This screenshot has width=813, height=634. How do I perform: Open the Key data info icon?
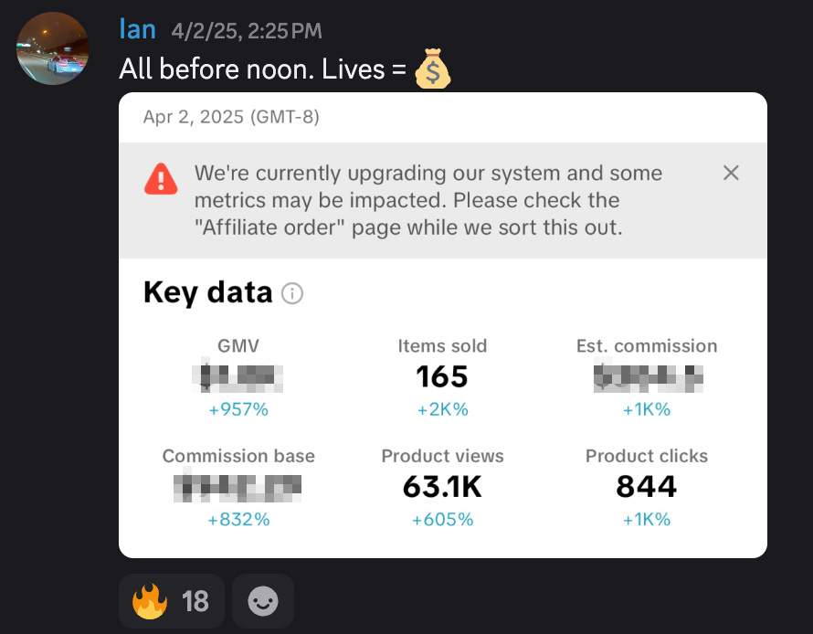(292, 293)
